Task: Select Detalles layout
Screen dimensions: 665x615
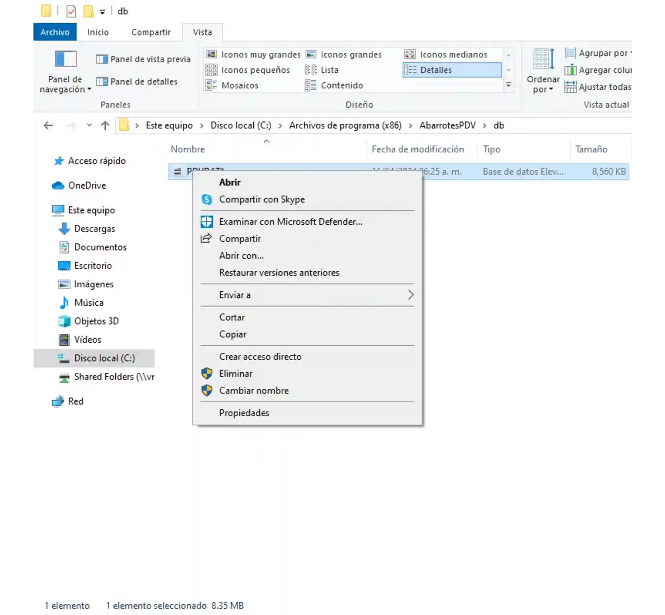Action: pyautogui.click(x=452, y=70)
